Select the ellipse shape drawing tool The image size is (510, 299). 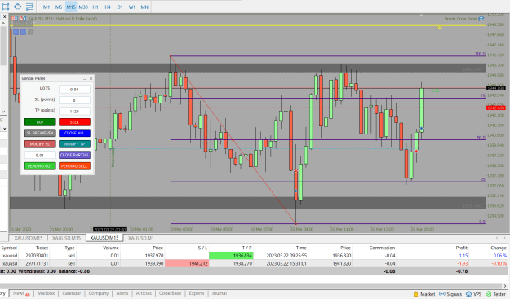coord(18,7)
